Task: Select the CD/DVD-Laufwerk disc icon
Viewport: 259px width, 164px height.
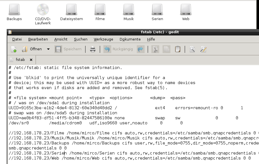Action: (43, 9)
